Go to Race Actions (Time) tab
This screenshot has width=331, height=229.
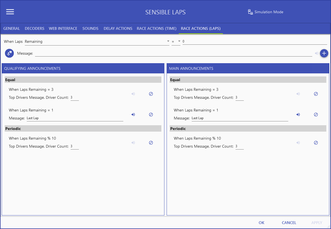click(157, 28)
